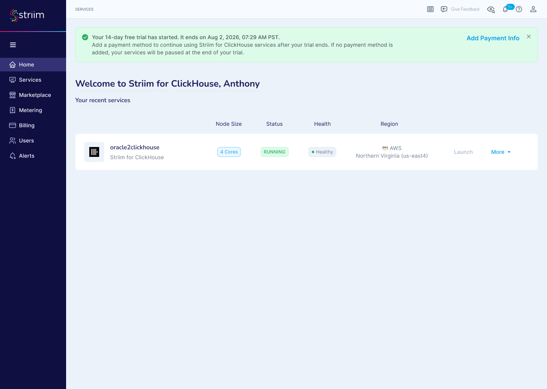Open the Home page in the sidebar

33,65
